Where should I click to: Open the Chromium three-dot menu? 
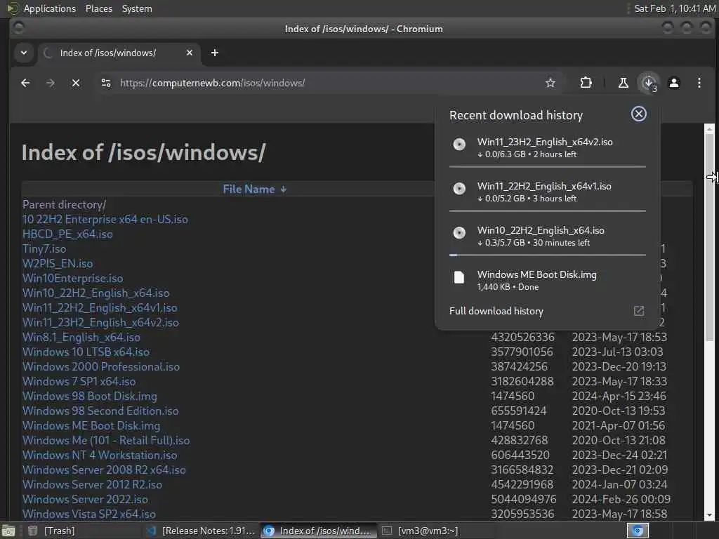699,83
